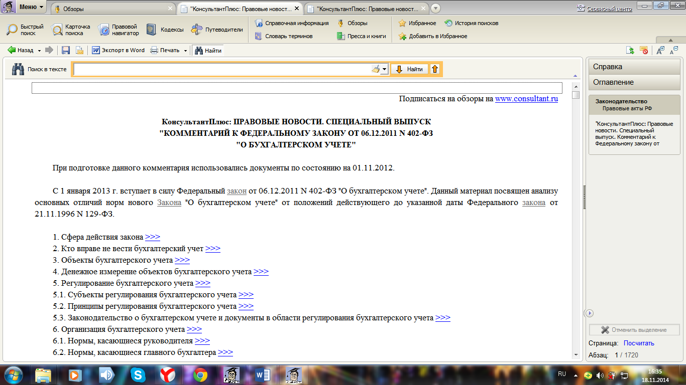Open Карточка поиска search card
Image resolution: width=686 pixels, height=385 pixels.
point(71,30)
